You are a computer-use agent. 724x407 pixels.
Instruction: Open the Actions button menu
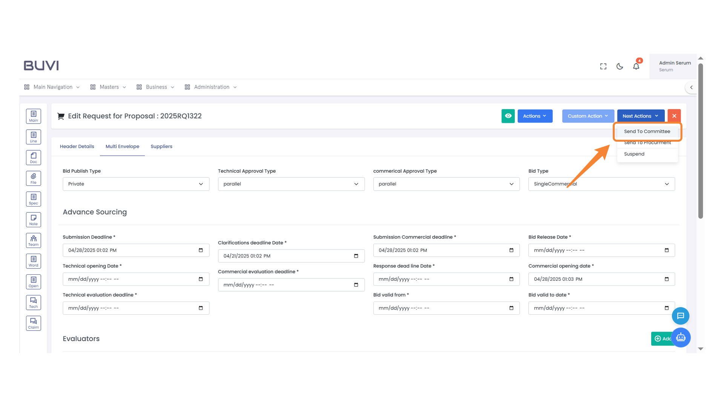[535, 116]
